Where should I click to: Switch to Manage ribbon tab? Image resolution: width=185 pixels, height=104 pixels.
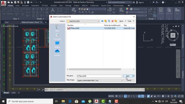click(x=68, y=5)
